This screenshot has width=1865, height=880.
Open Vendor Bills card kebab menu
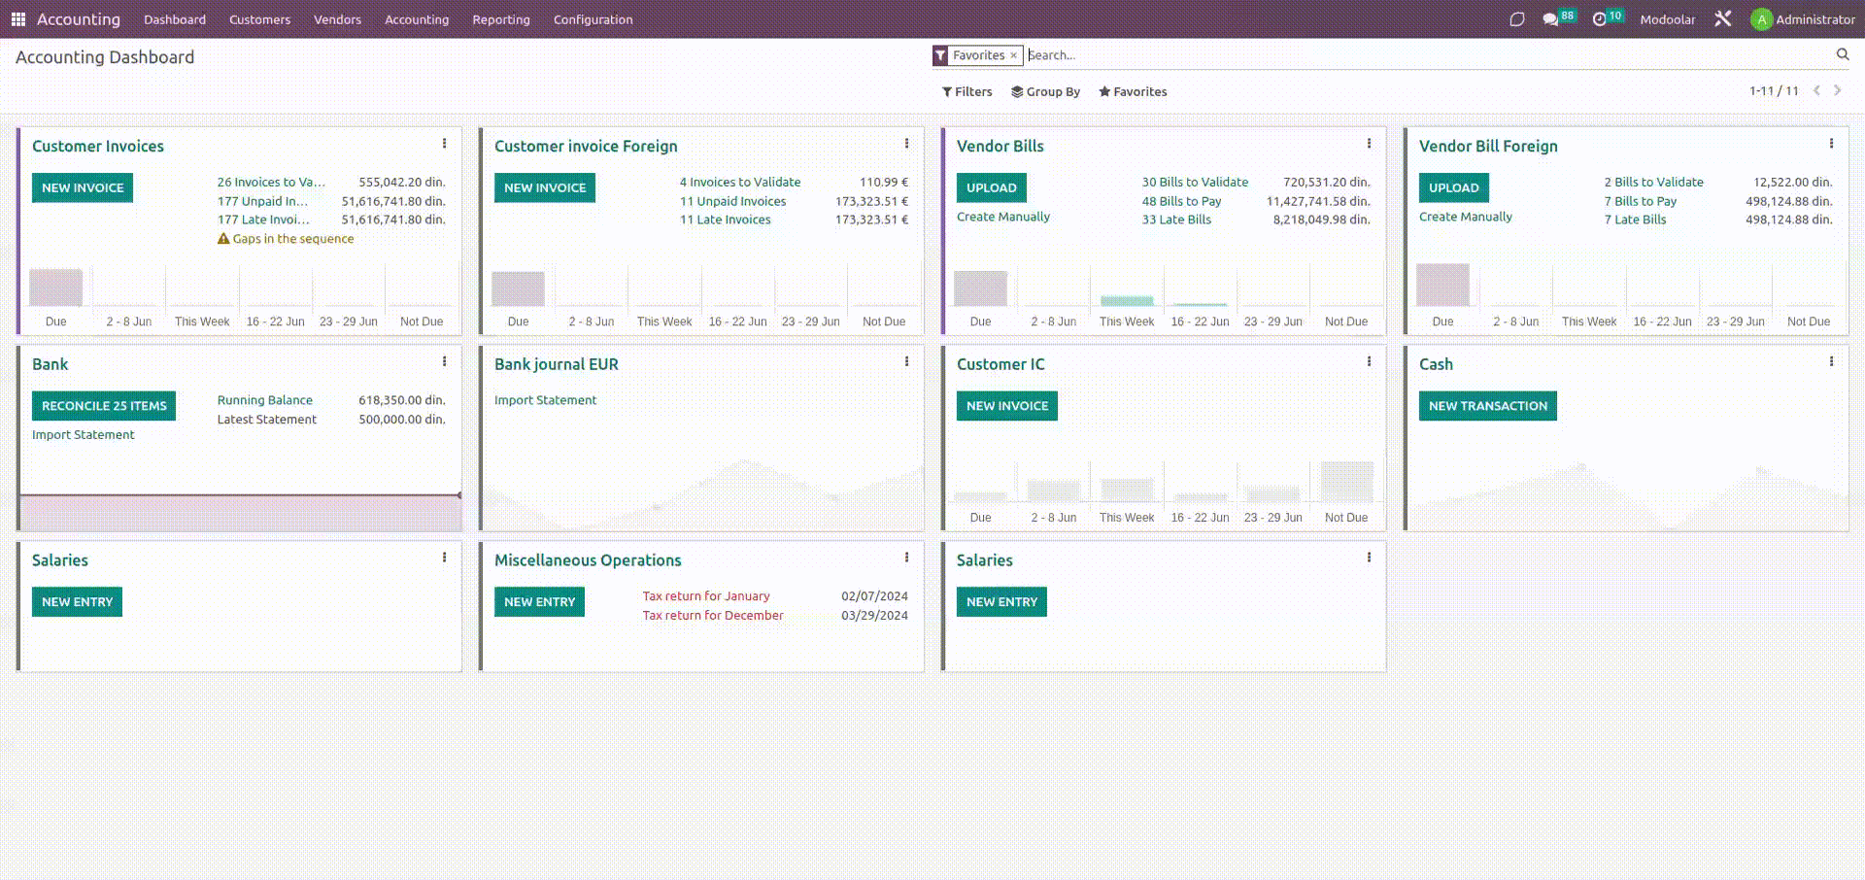[x=1369, y=144]
